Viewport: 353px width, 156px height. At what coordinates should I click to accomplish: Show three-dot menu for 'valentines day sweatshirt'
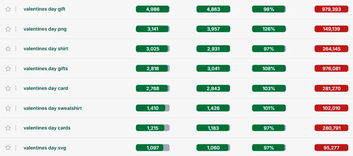point(16,108)
